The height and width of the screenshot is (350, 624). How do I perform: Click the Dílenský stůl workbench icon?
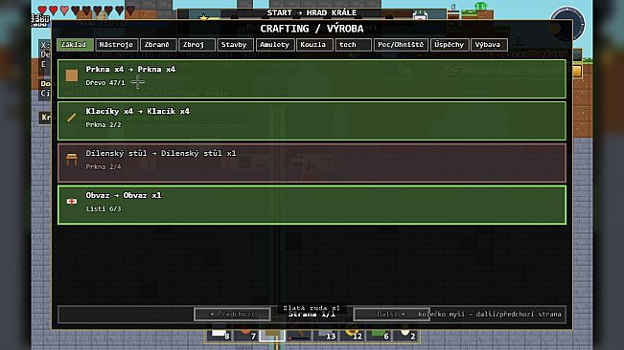(72, 159)
